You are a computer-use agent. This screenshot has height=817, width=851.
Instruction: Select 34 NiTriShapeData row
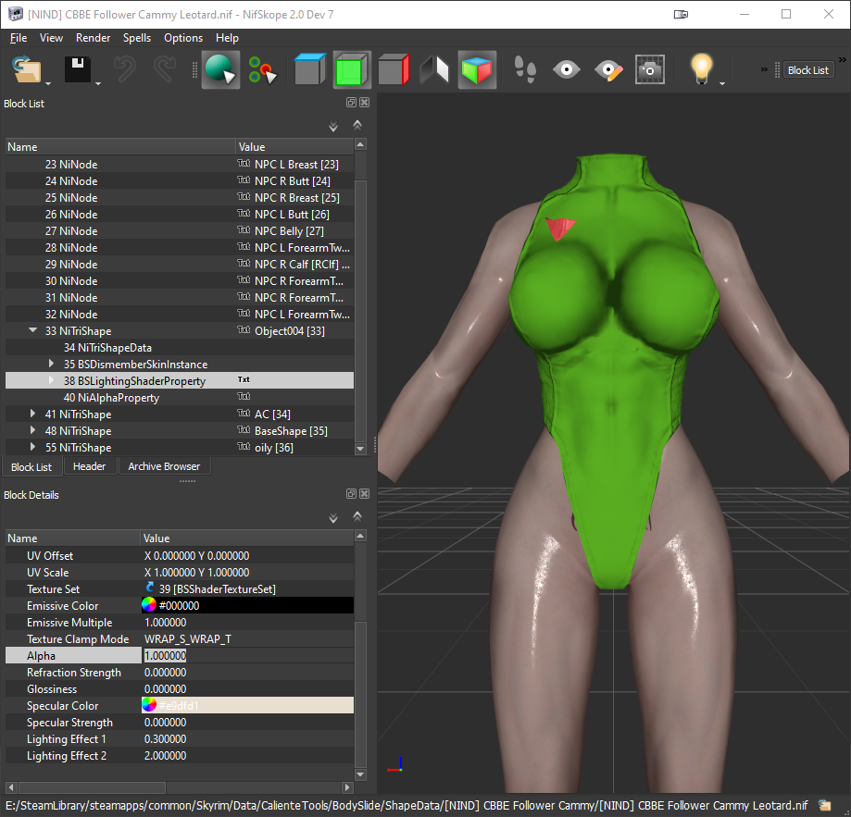pyautogui.click(x=180, y=348)
